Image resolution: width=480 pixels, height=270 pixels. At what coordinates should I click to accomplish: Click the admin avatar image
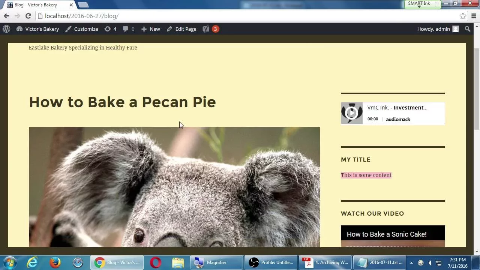(456, 29)
